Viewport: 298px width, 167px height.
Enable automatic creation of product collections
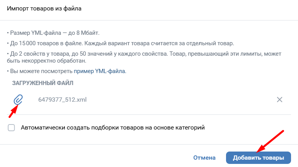pyautogui.click(x=12, y=128)
